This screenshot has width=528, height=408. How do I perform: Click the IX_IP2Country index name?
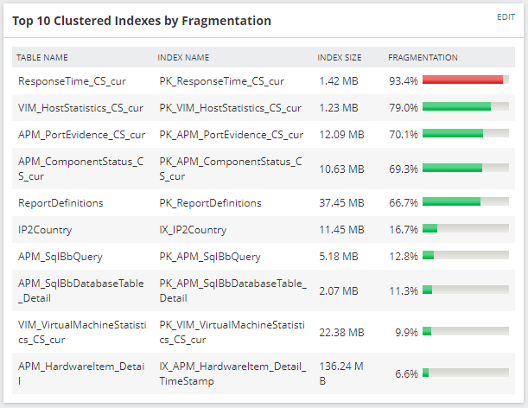(x=193, y=230)
